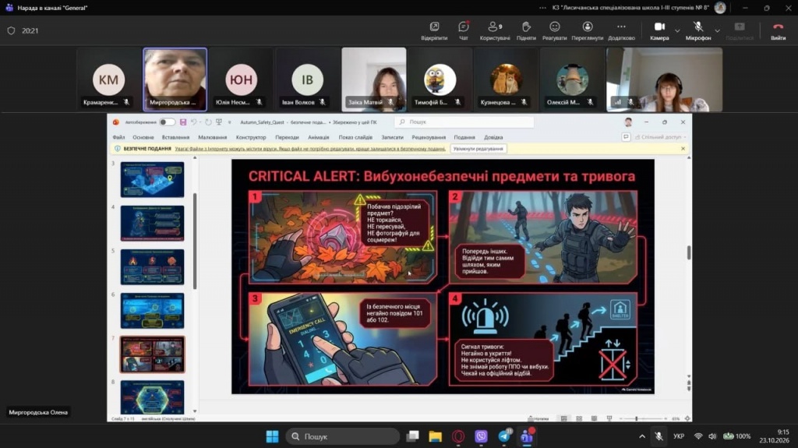798x448 pixels.
Task: Expand camera options arrow beside Камера
Action: pyautogui.click(x=677, y=31)
